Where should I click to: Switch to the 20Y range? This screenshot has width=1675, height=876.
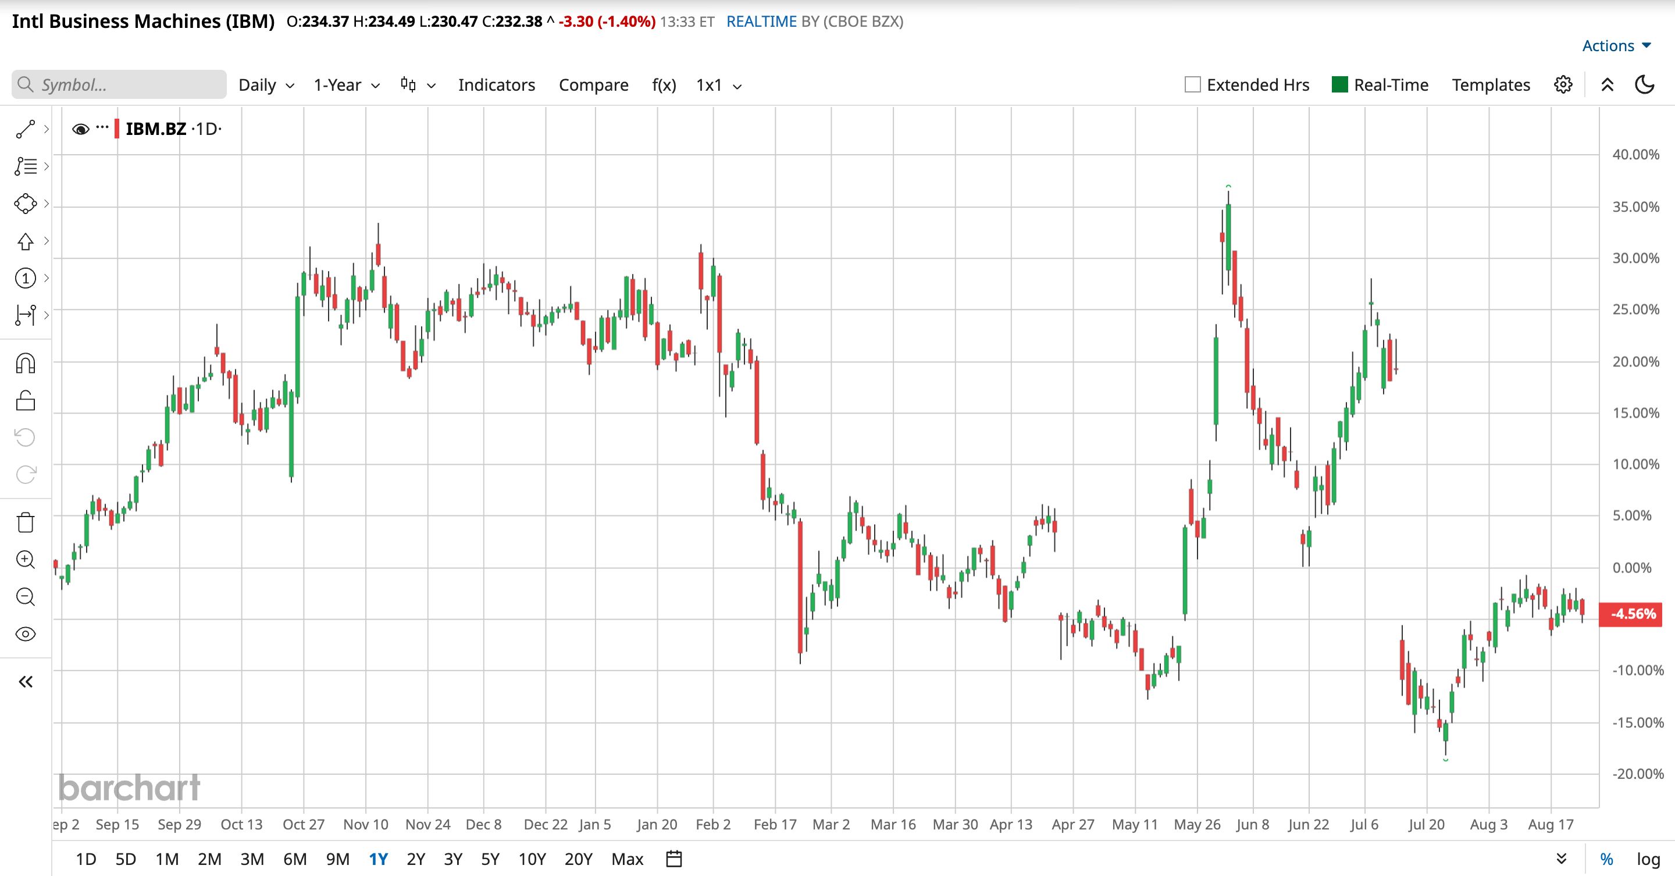click(579, 859)
